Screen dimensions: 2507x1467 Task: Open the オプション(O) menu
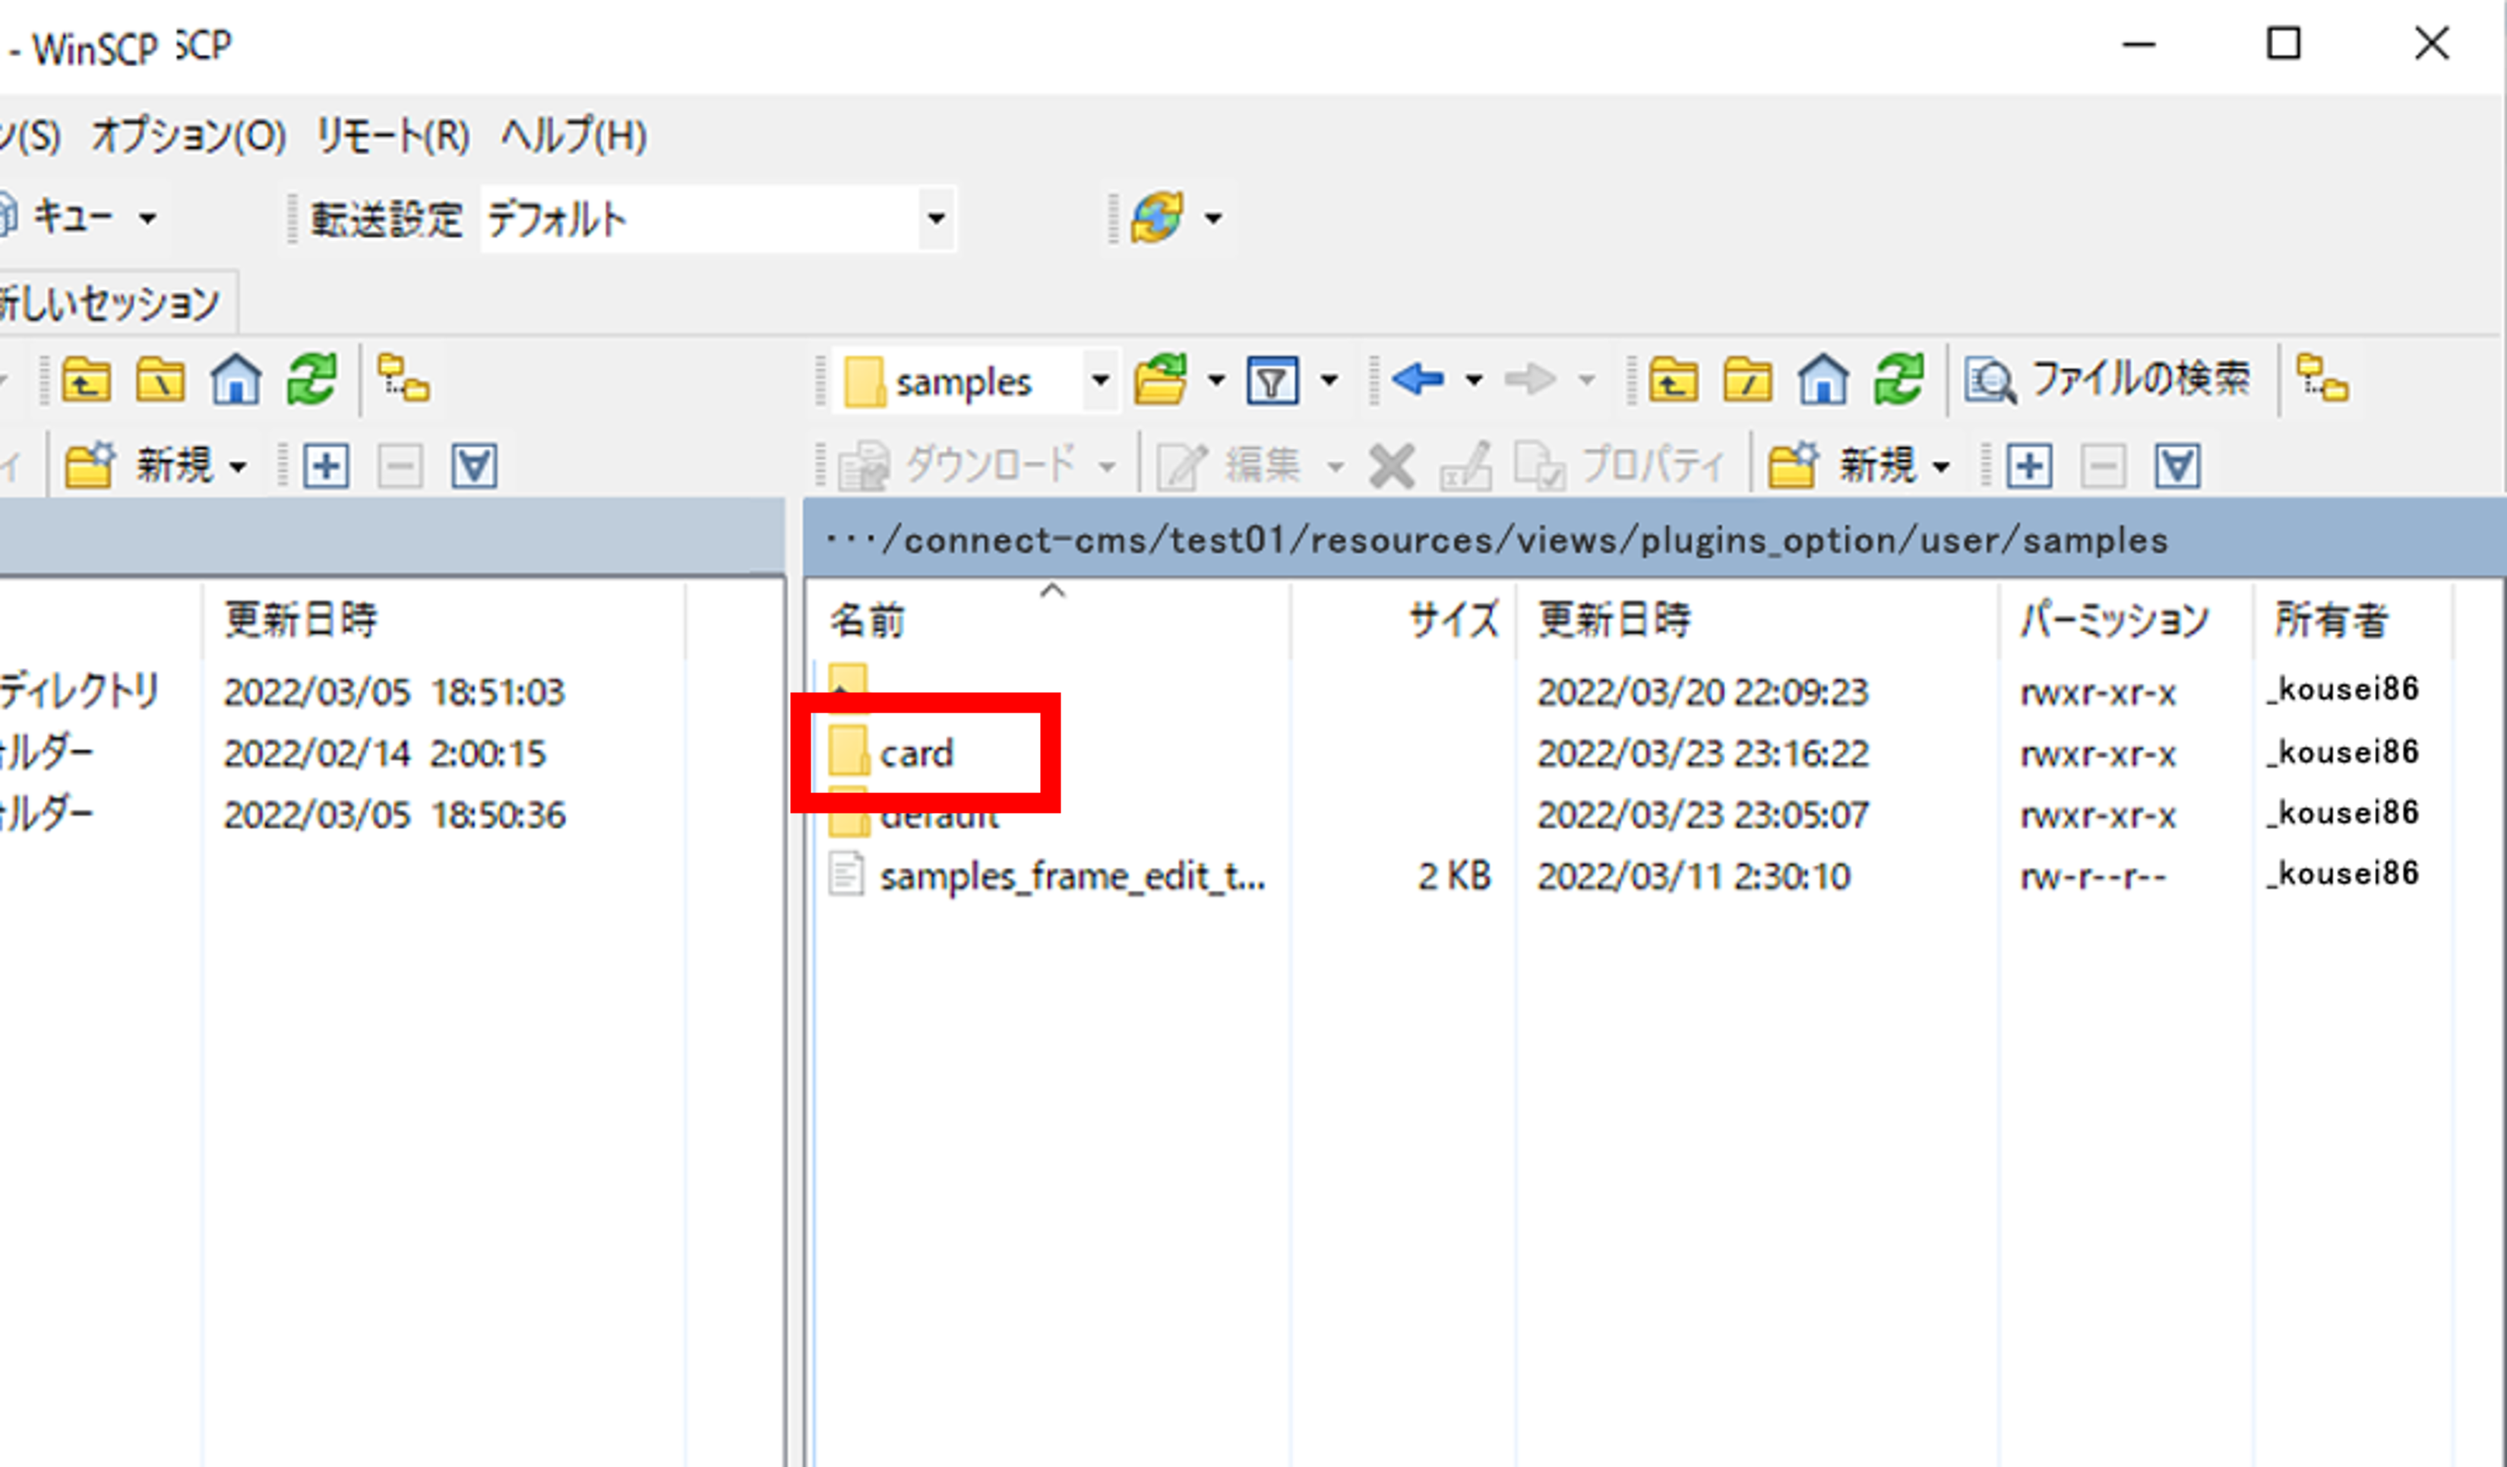coord(189,134)
